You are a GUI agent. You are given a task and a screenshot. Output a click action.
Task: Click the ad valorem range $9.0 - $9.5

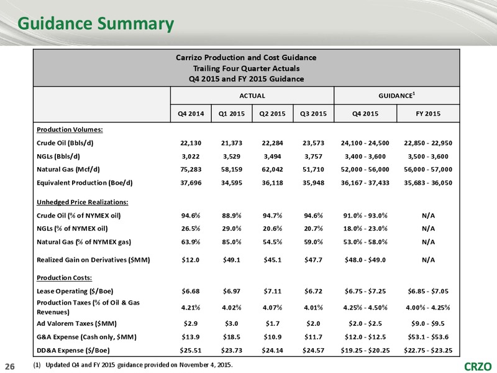428,323
